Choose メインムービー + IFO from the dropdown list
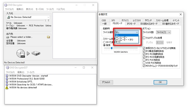Screen dimensions: 189x108 pyautogui.click(x=124, y=40)
